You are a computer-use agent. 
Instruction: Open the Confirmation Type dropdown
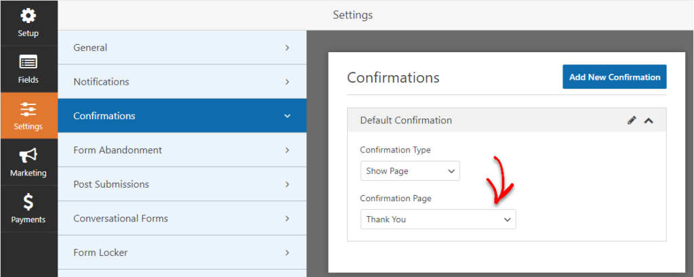[410, 171]
